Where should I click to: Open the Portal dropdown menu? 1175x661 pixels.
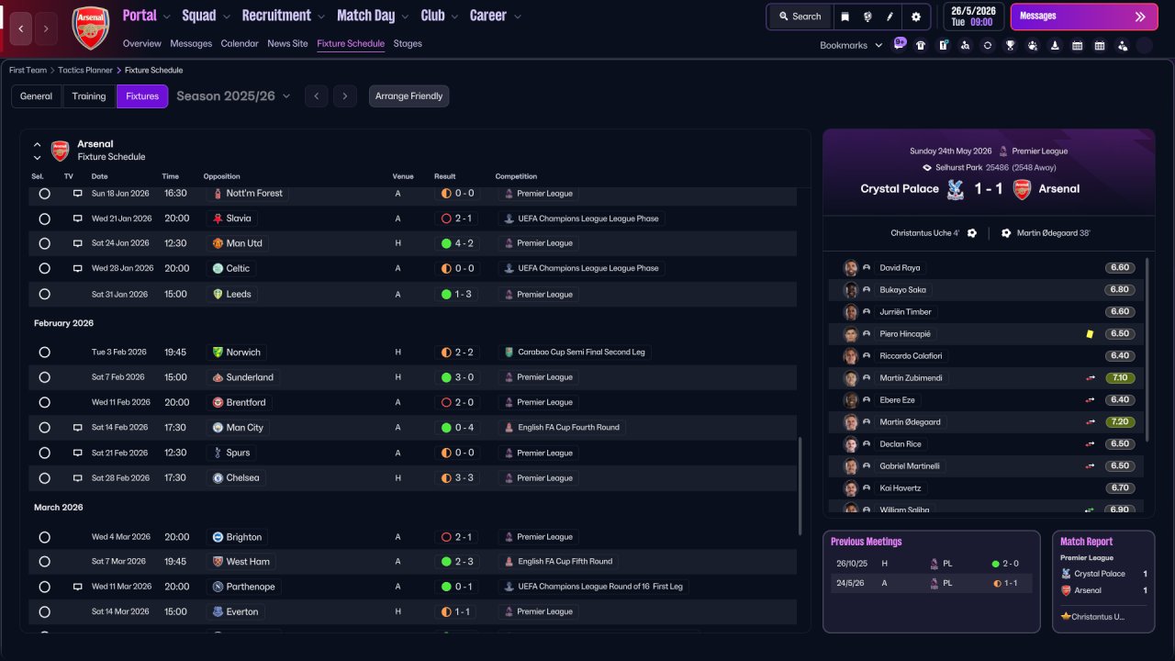146,16
